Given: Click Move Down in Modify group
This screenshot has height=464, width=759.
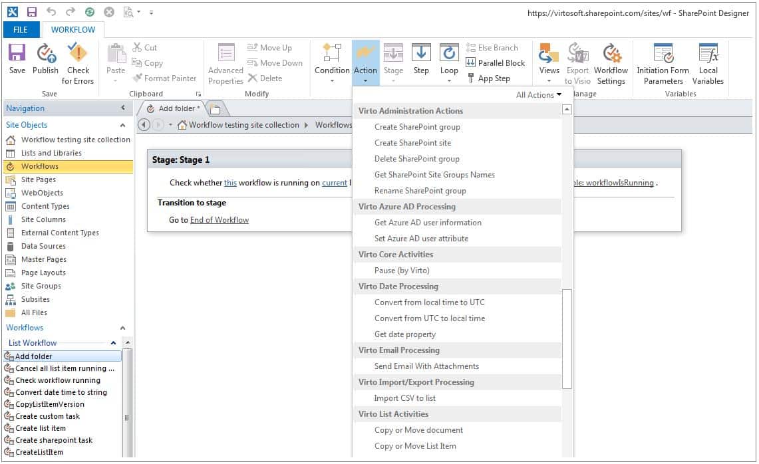Looking at the screenshot, I should [275, 63].
